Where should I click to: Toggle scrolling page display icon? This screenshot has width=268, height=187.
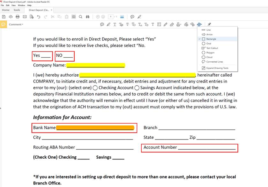(x=122, y=17)
